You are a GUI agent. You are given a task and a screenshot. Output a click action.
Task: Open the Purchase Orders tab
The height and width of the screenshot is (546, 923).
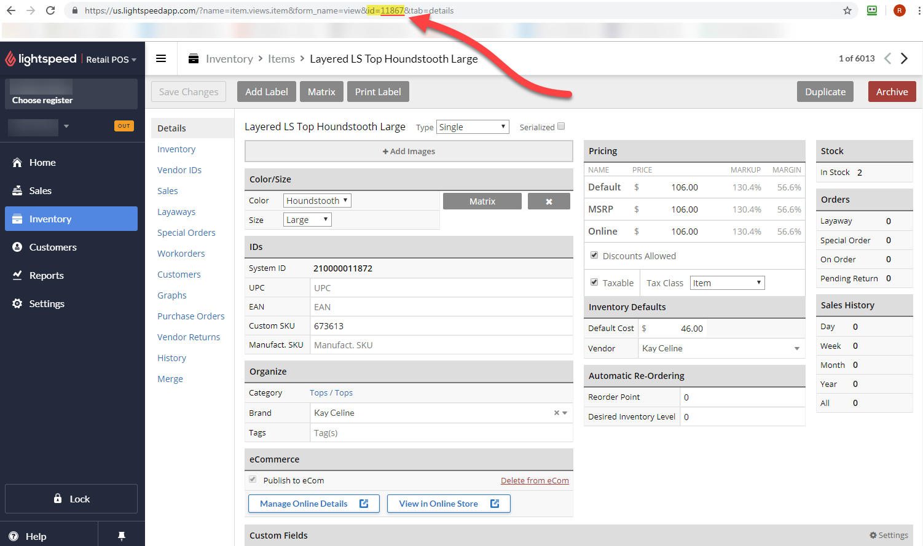[x=191, y=316]
